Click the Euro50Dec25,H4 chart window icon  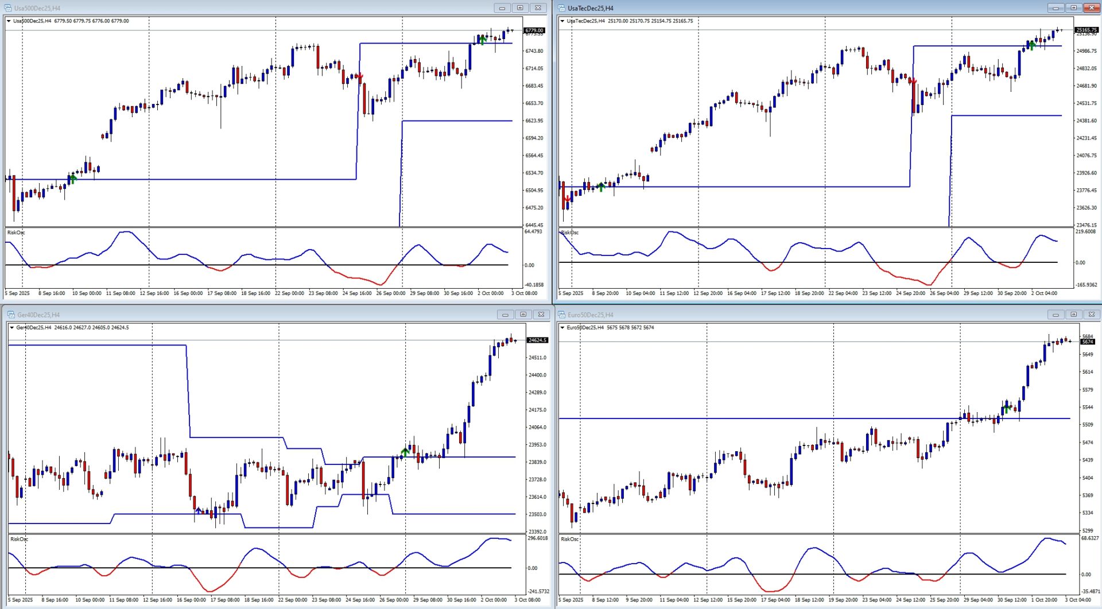pos(561,315)
